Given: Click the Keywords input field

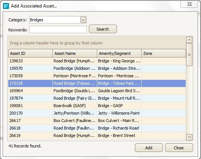Looking at the screenshot, I should tap(58, 29).
